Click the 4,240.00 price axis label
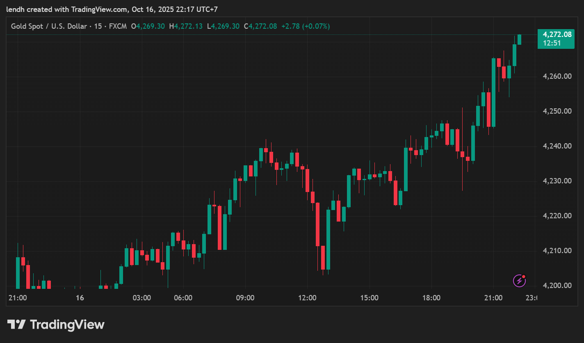The image size is (584, 343). tap(557, 146)
